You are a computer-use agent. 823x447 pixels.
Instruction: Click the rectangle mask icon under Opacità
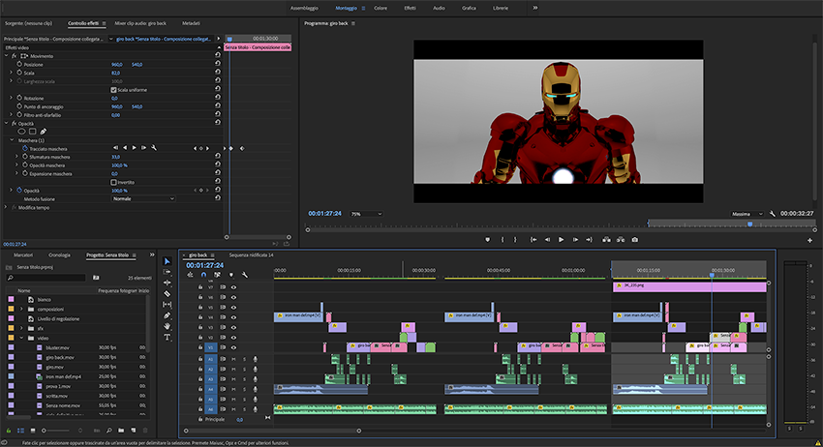[x=33, y=132]
